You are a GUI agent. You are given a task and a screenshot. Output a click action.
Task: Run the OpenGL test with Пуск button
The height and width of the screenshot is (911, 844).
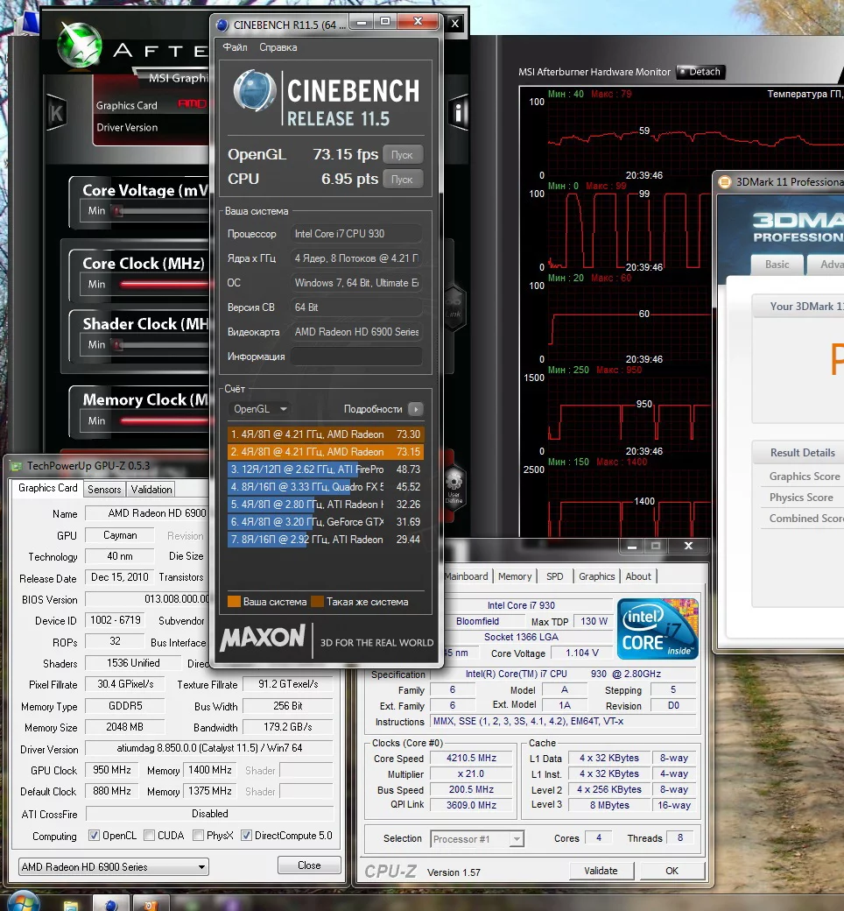pyautogui.click(x=403, y=154)
